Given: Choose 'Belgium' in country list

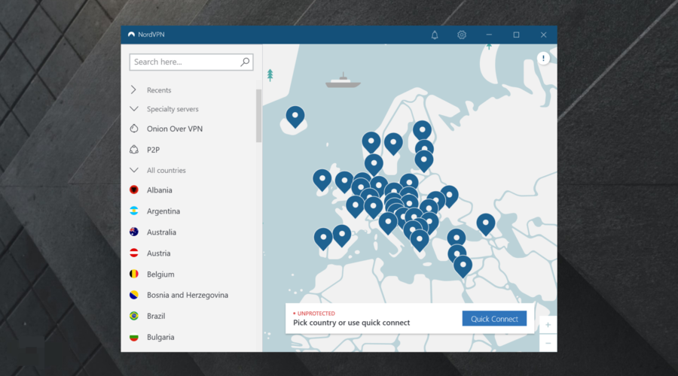Looking at the screenshot, I should coord(160,274).
